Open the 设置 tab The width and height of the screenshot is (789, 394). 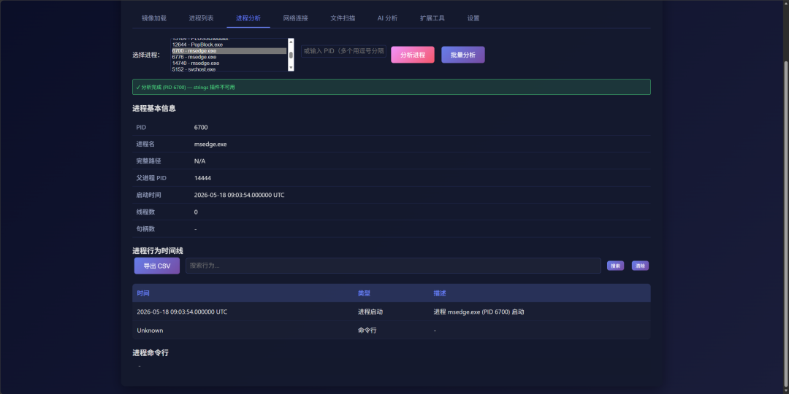pos(473,18)
